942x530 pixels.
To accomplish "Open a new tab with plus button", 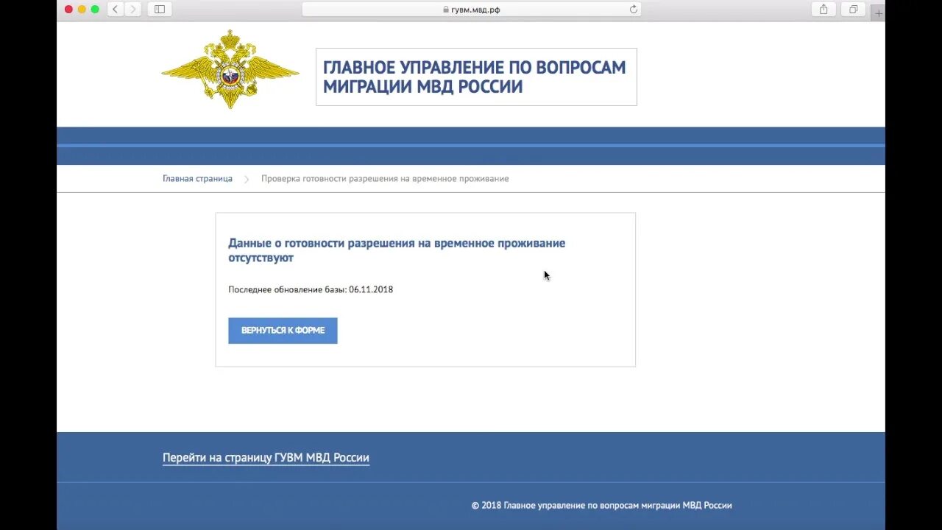I will [x=878, y=13].
